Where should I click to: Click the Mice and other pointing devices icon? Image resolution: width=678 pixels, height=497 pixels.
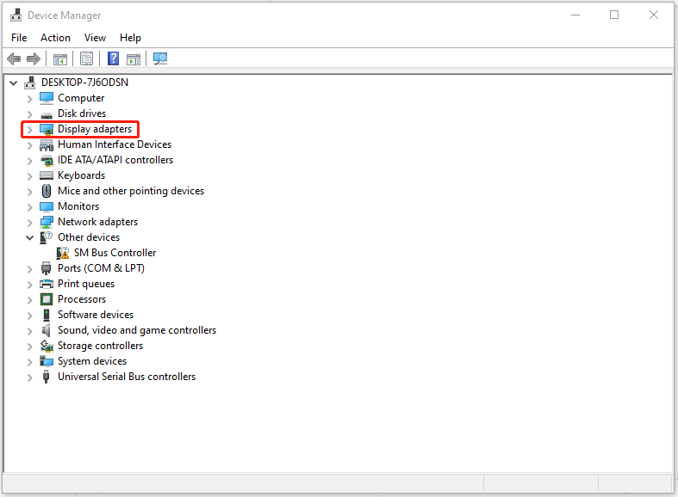tap(47, 191)
